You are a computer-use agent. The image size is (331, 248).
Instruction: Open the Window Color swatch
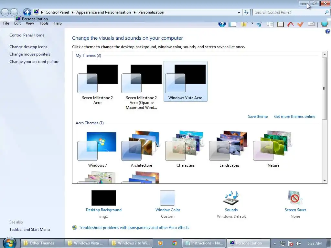pos(167,198)
